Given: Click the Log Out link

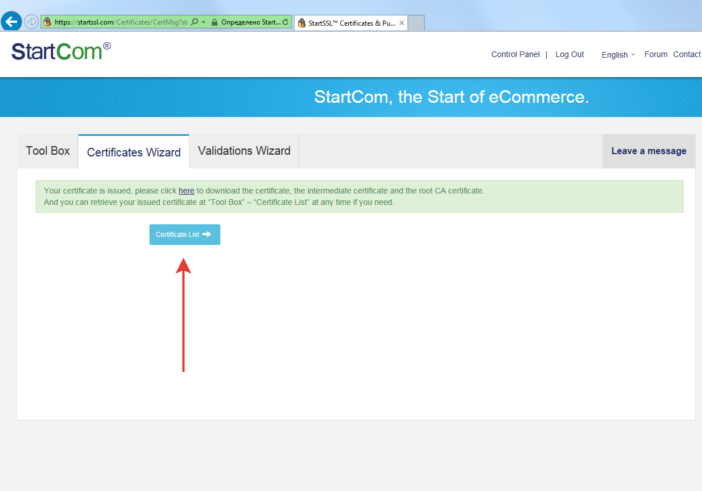Looking at the screenshot, I should (x=570, y=54).
